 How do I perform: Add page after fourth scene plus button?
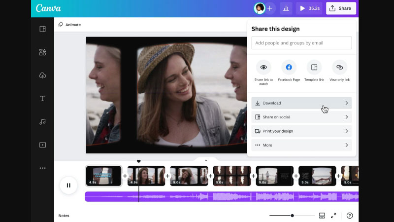tap(253, 176)
